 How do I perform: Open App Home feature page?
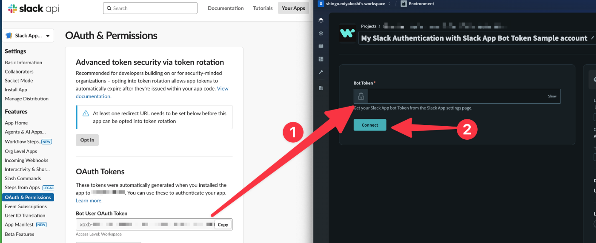(x=16, y=123)
